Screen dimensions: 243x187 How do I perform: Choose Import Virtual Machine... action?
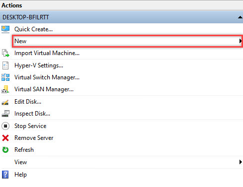point(47,53)
